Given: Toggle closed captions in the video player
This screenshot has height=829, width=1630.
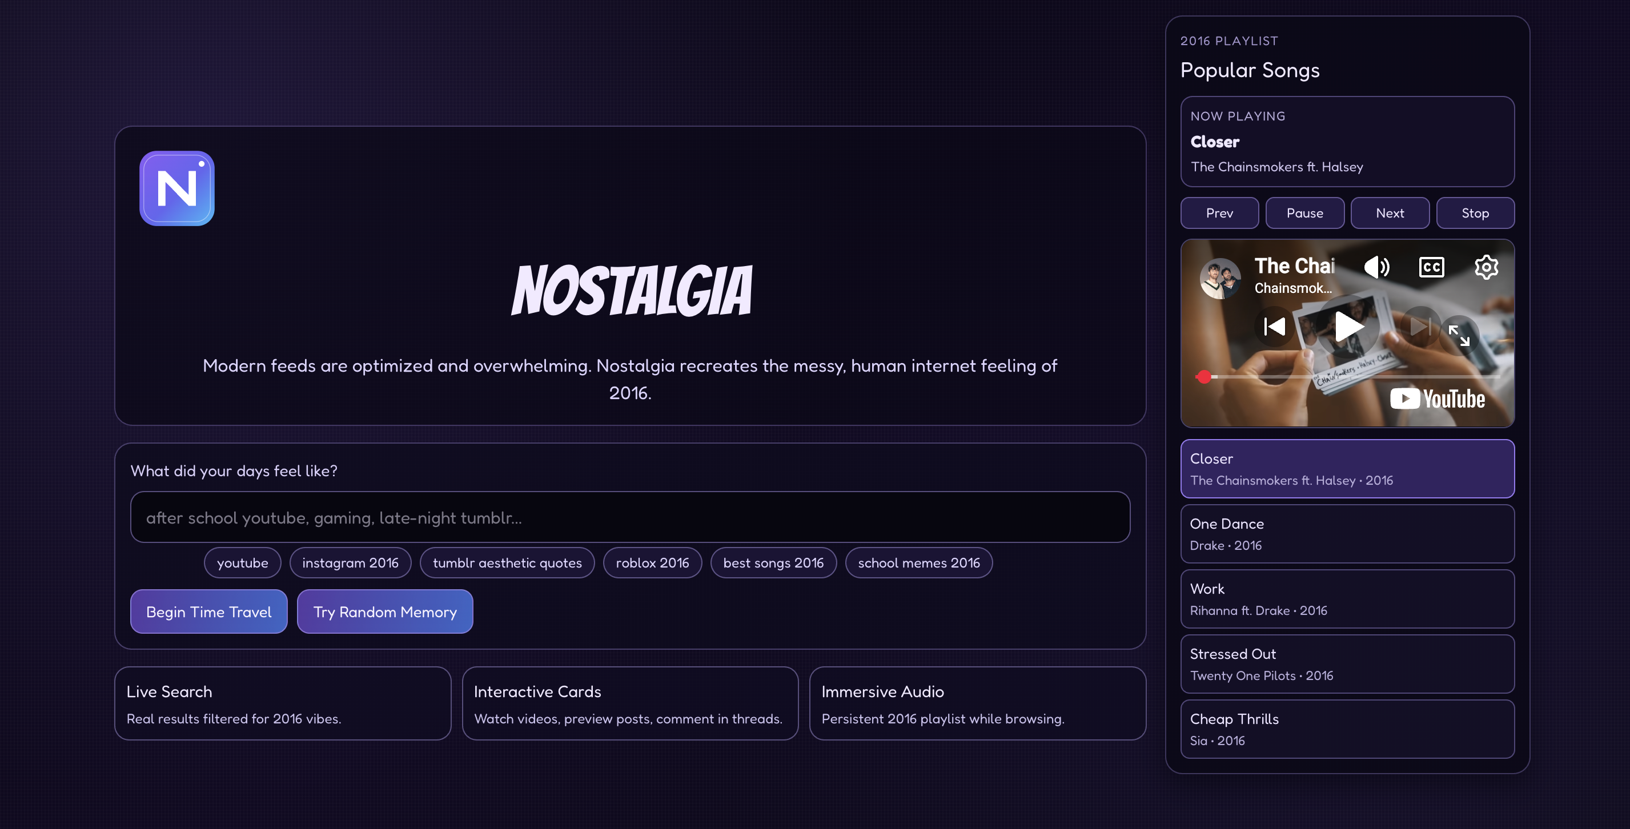Looking at the screenshot, I should (1431, 267).
